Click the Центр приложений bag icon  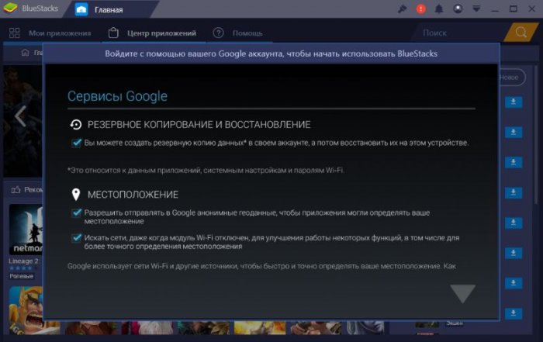click(x=113, y=33)
